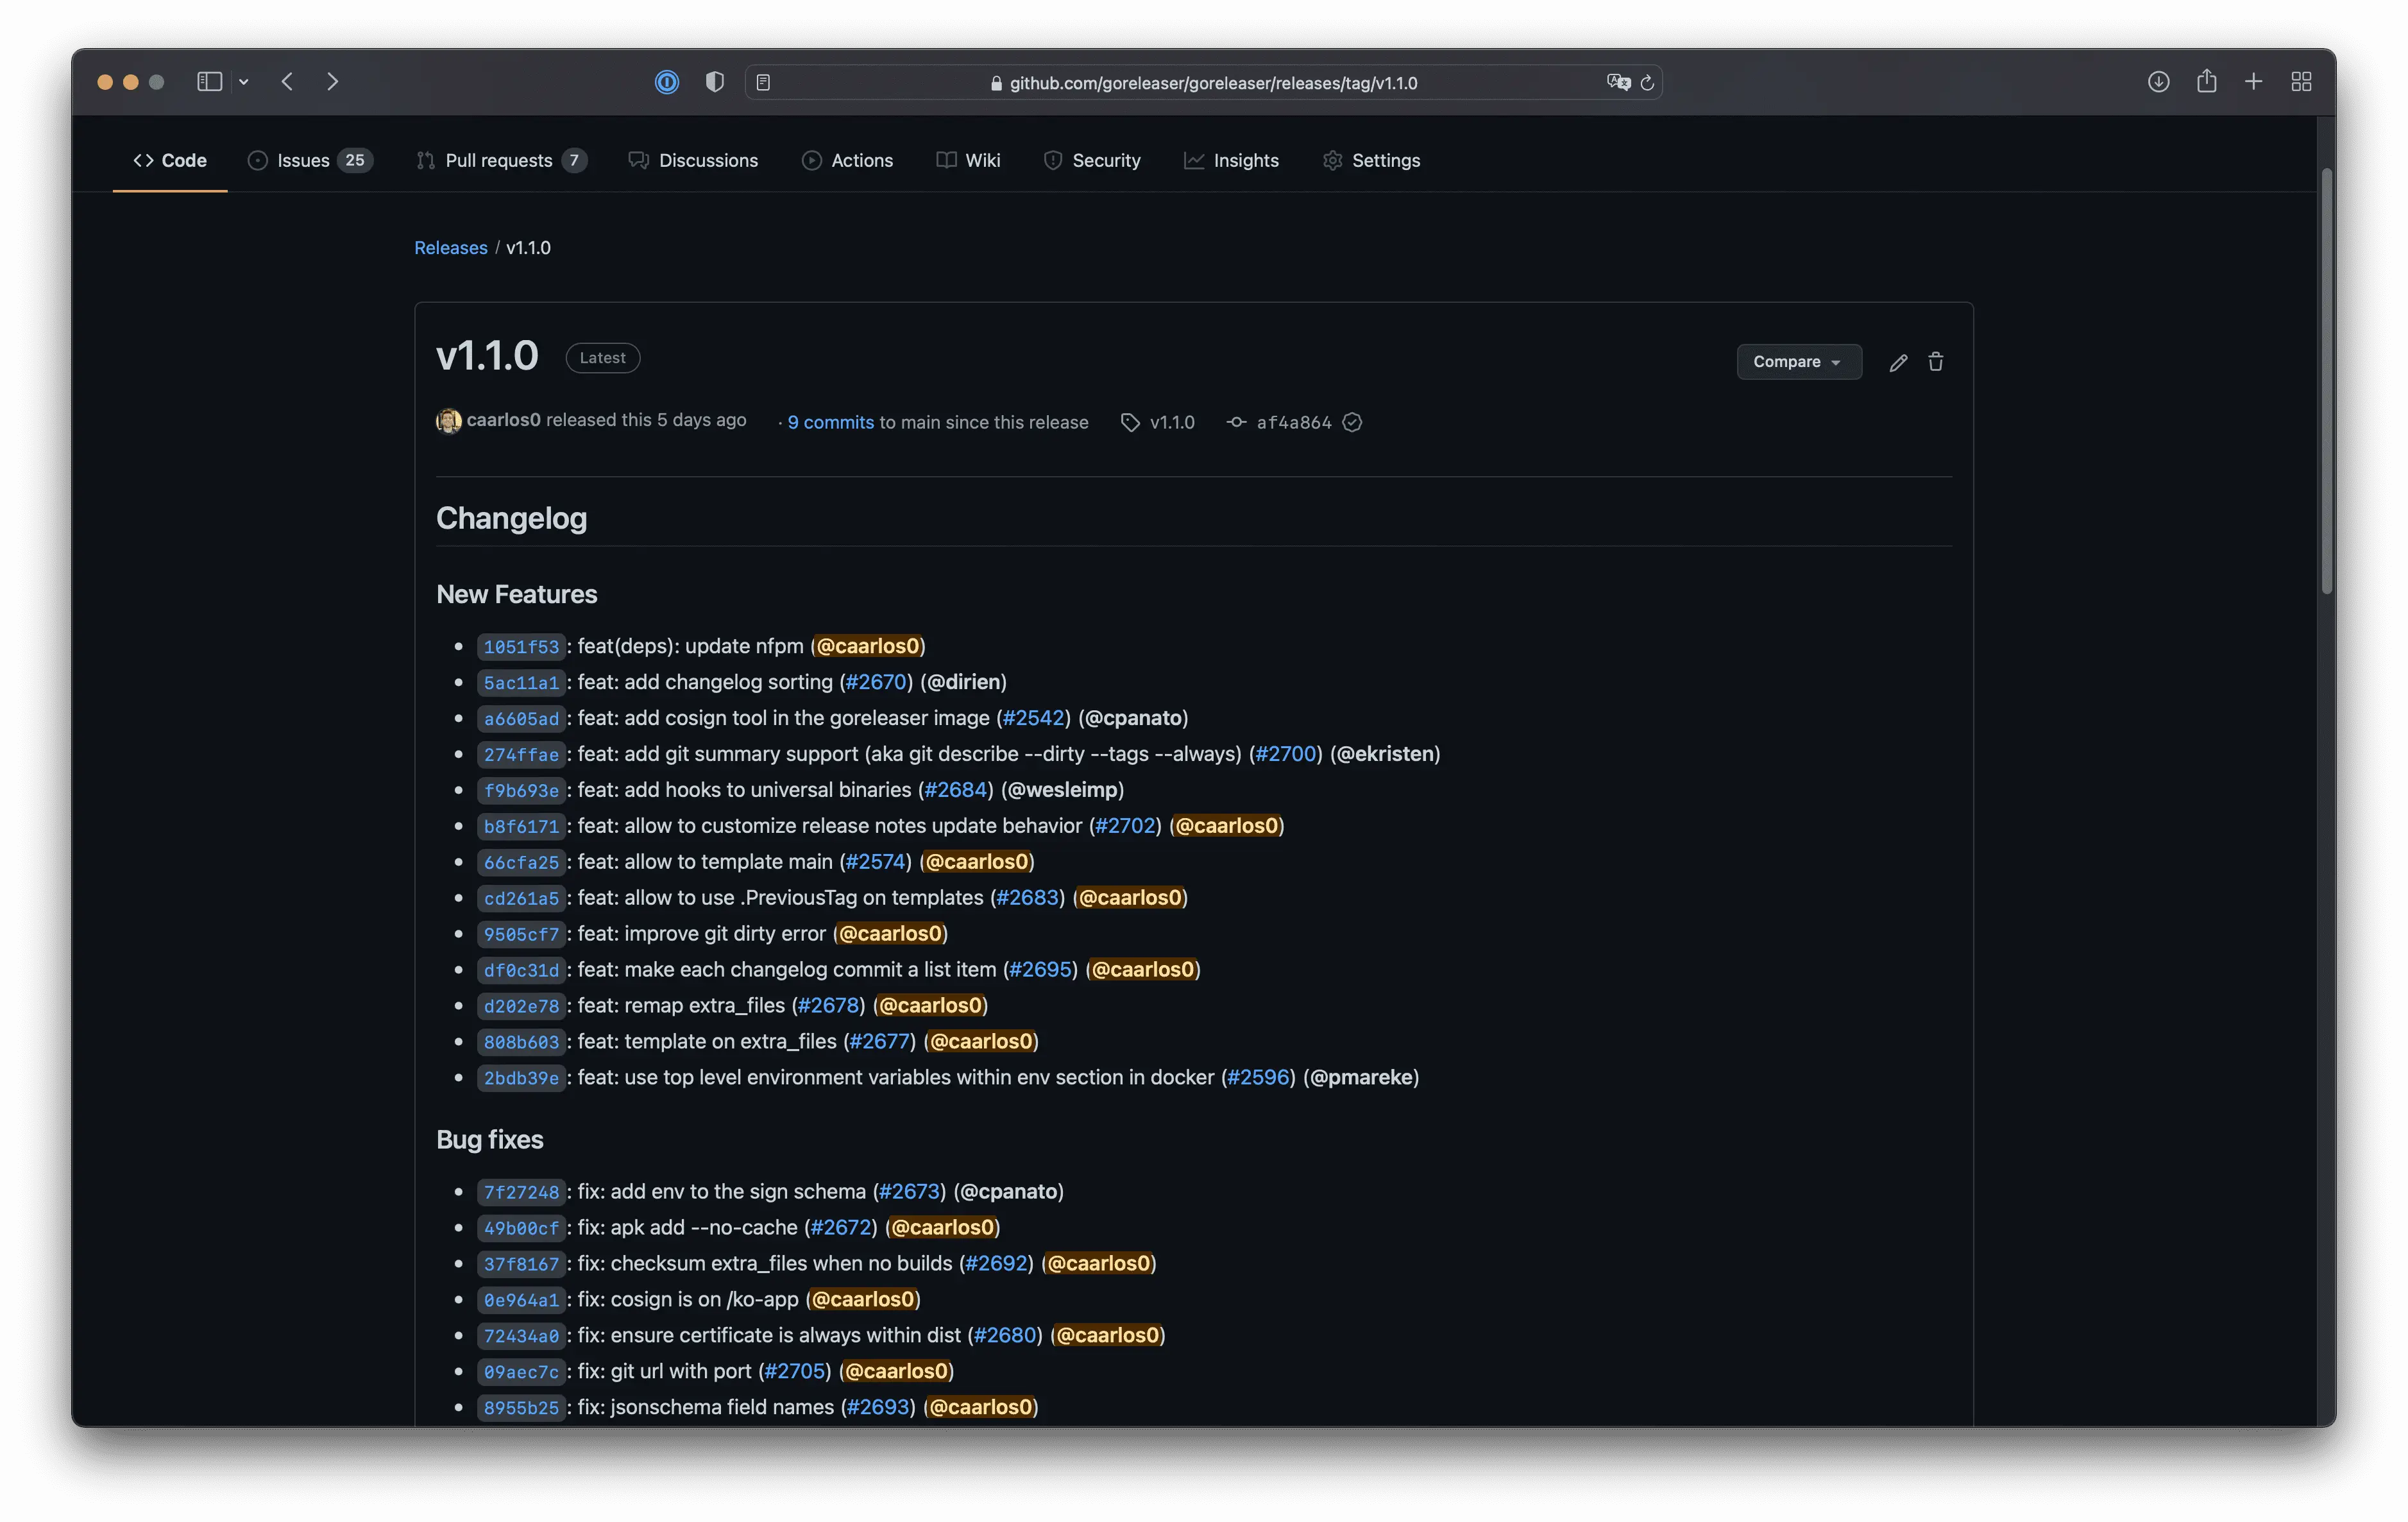Open the 9 commits link
2408x1522 pixels.
(x=830, y=422)
